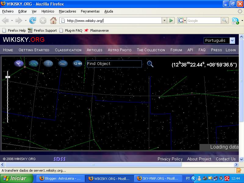Open the back history dropdown arrow
Viewport: 244px width, 183px height.
point(12,20)
